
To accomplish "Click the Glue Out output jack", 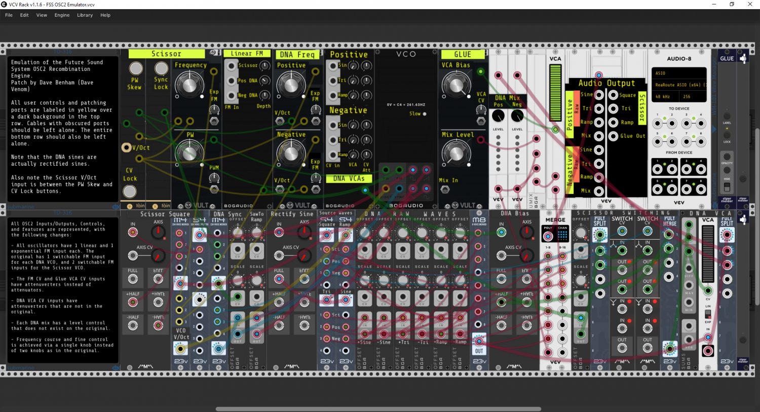I will point(613,136).
